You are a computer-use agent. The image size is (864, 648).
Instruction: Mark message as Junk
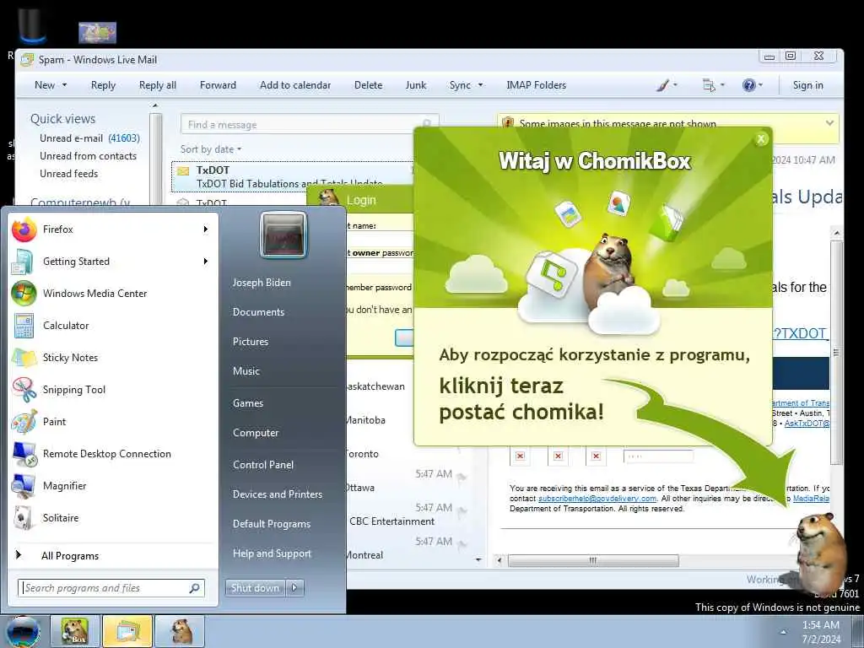point(415,85)
